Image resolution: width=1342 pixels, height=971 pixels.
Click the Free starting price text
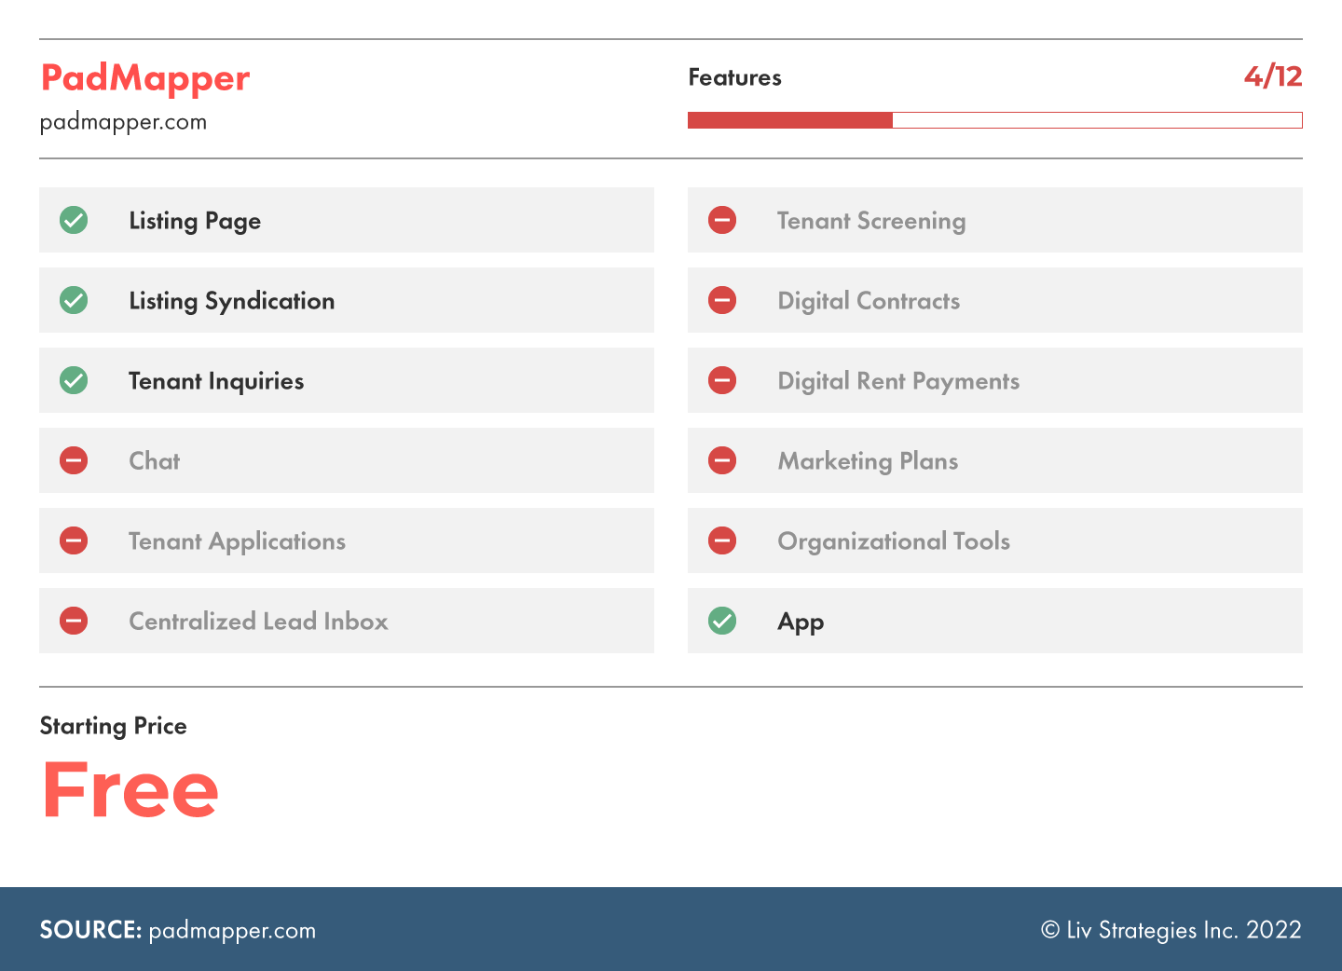coord(130,790)
